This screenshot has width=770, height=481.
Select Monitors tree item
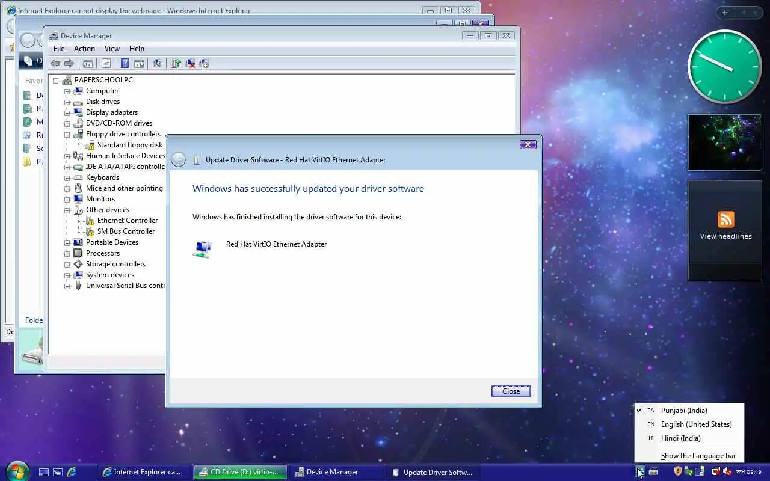click(100, 199)
